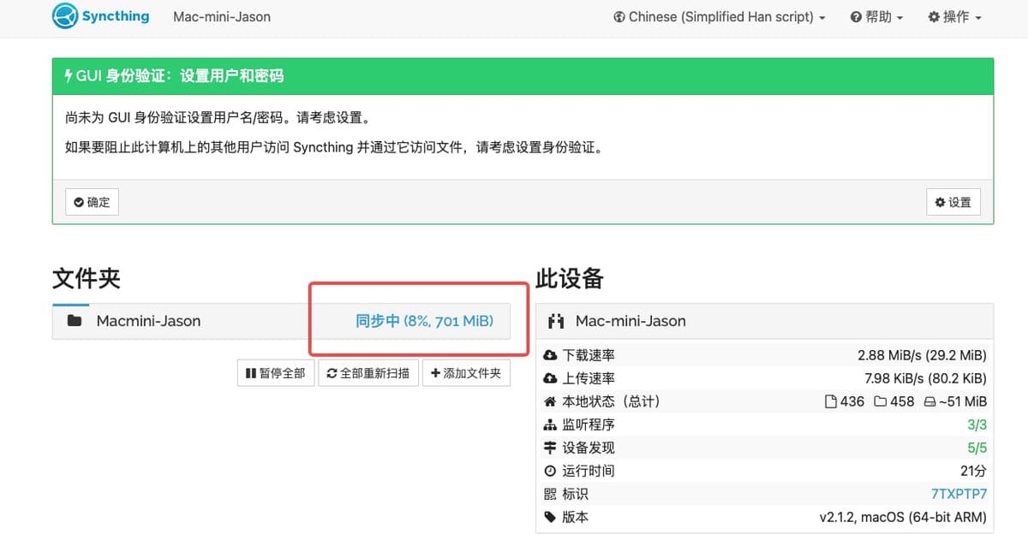The height and width of the screenshot is (540, 1028).
Task: Click the gear icon next to 操作
Action: [x=934, y=17]
